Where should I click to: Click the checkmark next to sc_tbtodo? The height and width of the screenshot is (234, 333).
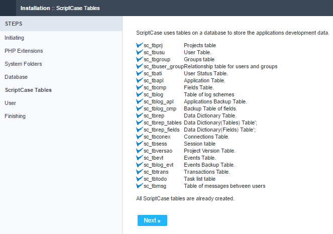(140, 179)
